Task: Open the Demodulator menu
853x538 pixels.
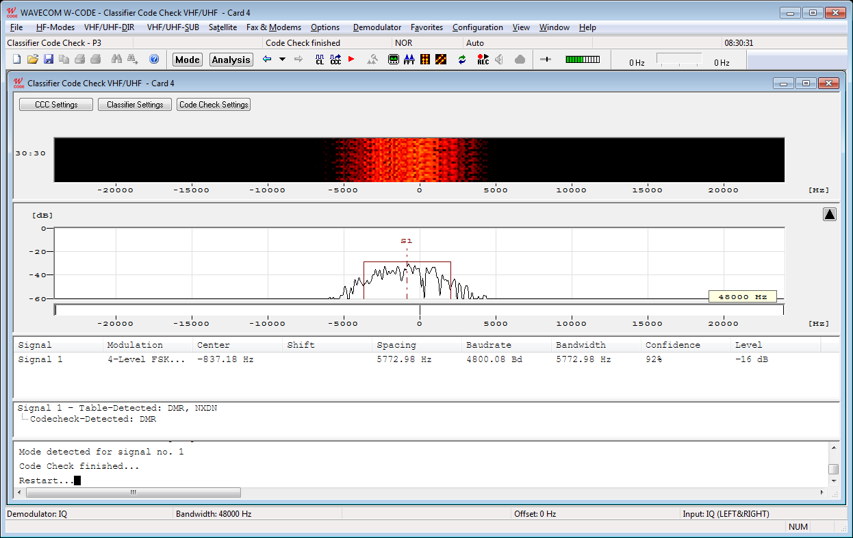Action: [377, 27]
